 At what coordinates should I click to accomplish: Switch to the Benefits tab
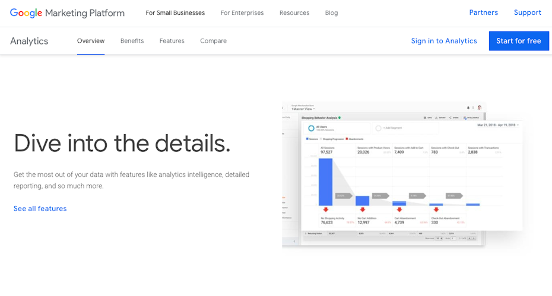(x=132, y=41)
